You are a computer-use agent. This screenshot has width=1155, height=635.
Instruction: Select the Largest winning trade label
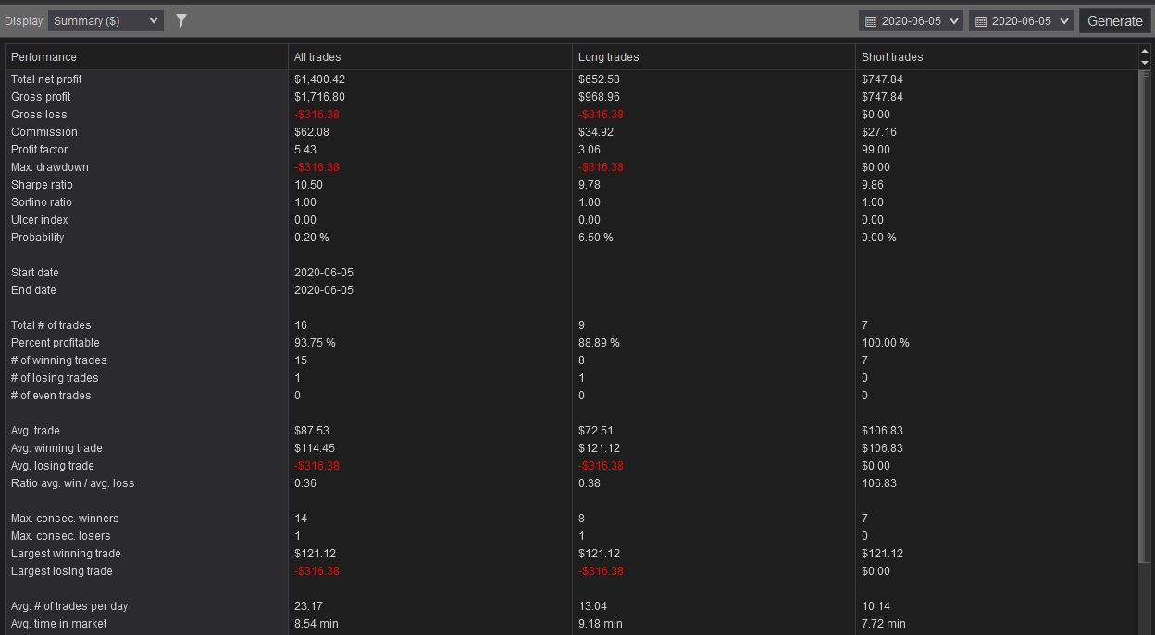click(x=66, y=554)
